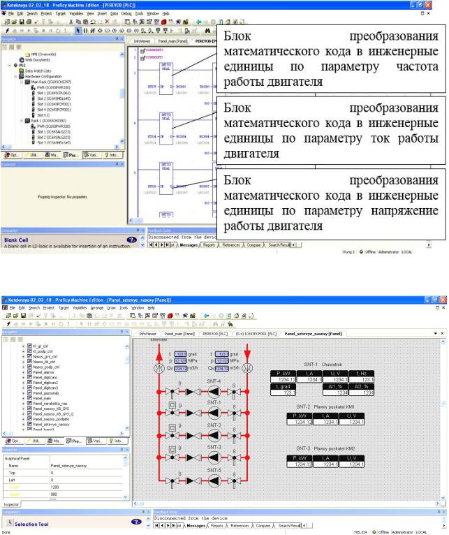Click red cube icon in Panel_setevye_nasosy window
Screen dimensions: 449x535
coord(170,316)
